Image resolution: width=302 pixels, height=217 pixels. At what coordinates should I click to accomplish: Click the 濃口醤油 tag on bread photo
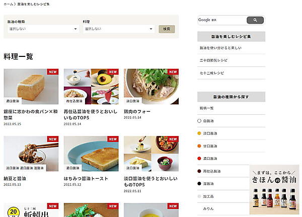click(x=13, y=101)
